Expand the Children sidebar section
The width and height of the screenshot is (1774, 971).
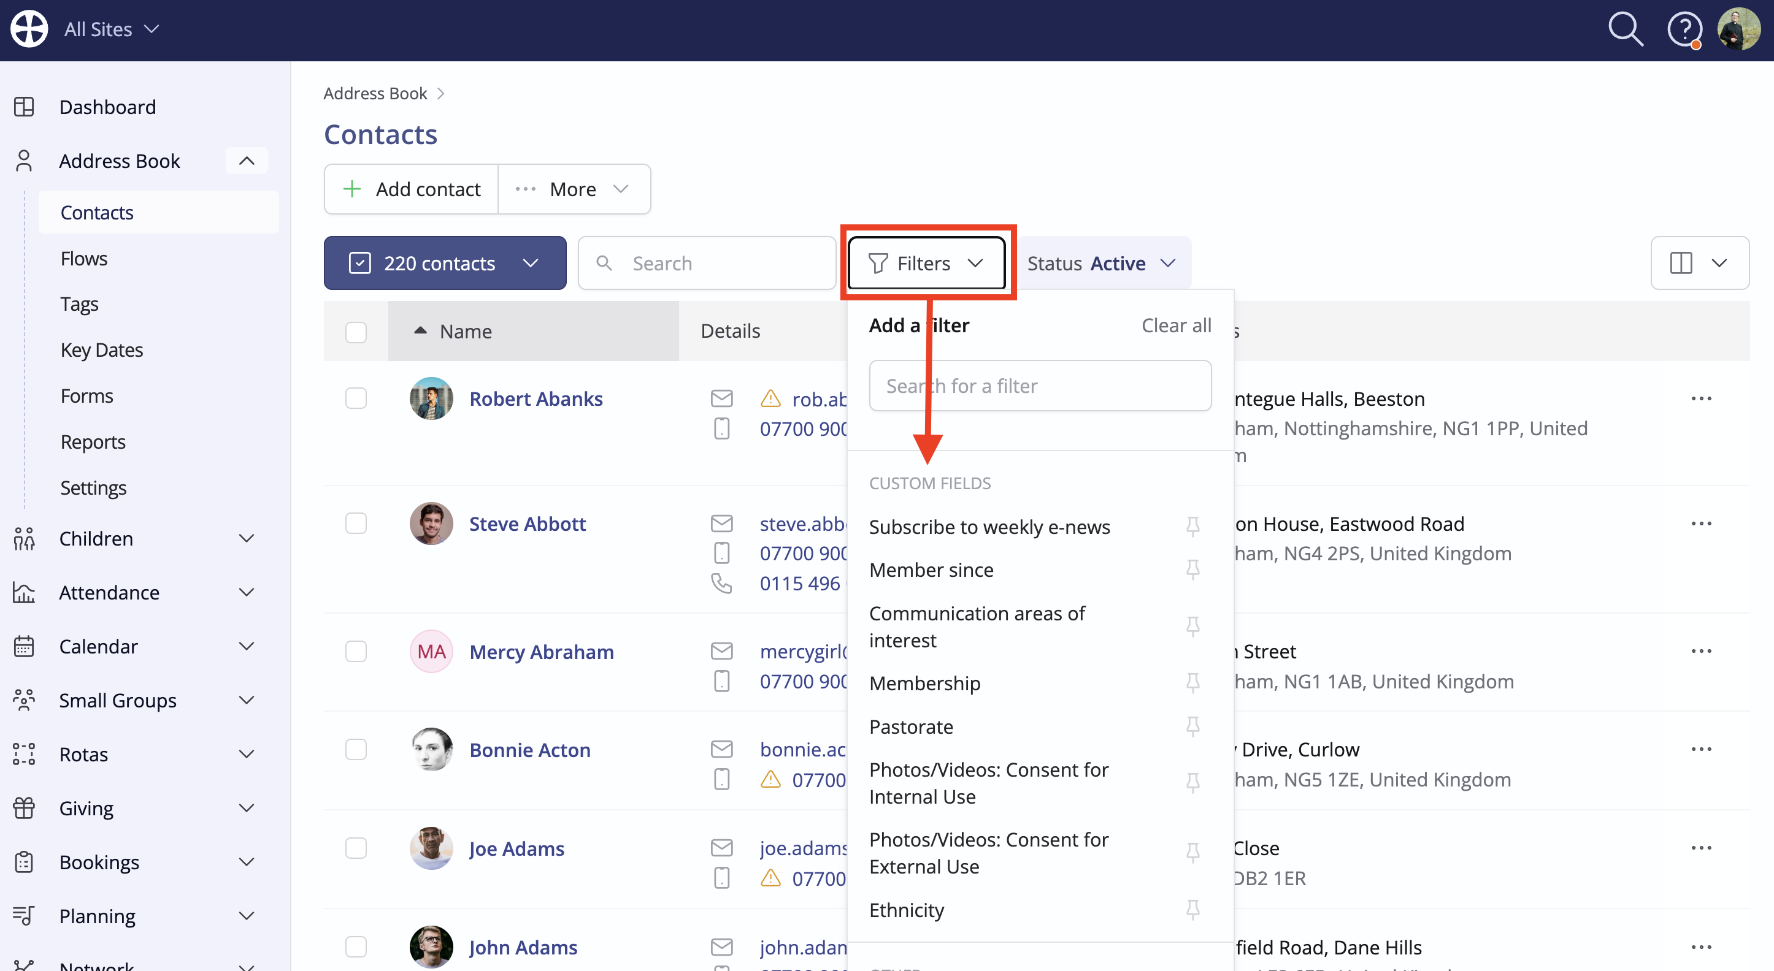(x=247, y=538)
